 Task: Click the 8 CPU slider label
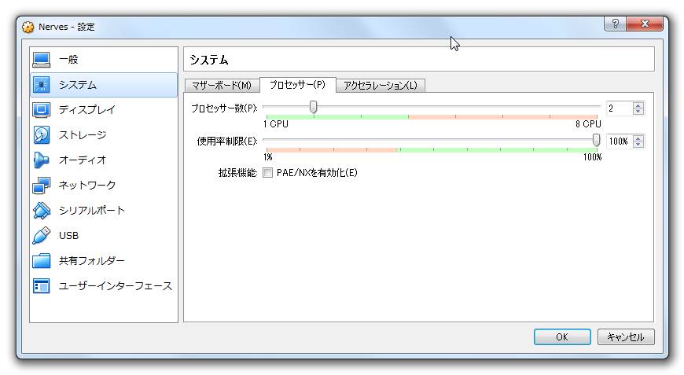[588, 124]
